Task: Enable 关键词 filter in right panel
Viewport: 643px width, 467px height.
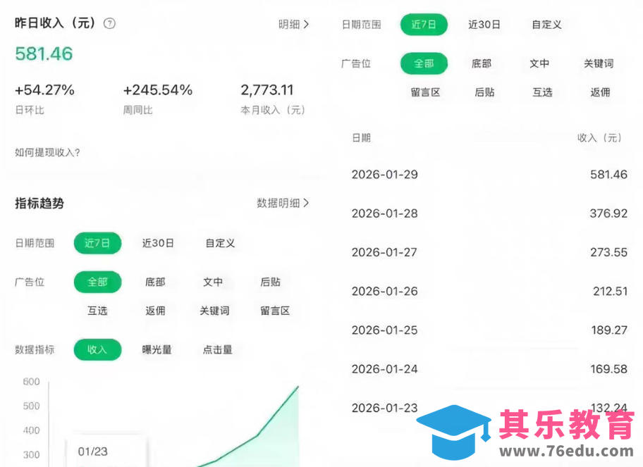Action: (x=599, y=63)
